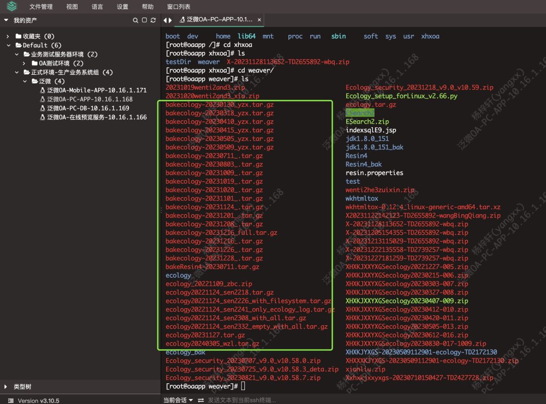Click the application logo in top-left corner
Viewport: 546px width, 404px height.
tap(11, 7)
